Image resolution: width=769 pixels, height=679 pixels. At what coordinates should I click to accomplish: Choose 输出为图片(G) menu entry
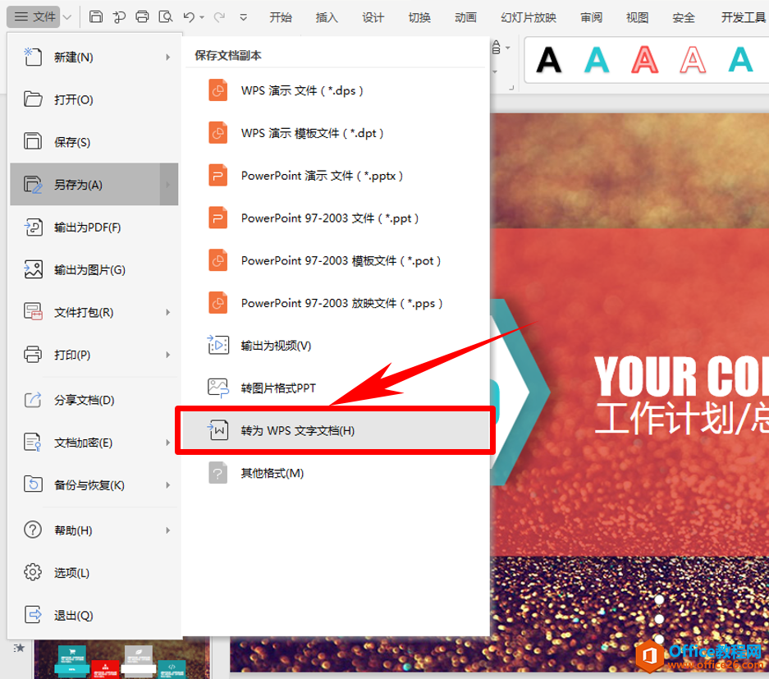tap(94, 270)
